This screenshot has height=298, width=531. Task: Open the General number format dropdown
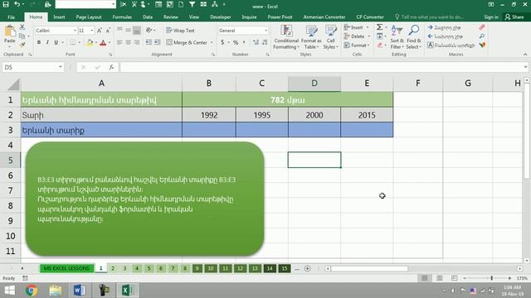[x=265, y=31]
